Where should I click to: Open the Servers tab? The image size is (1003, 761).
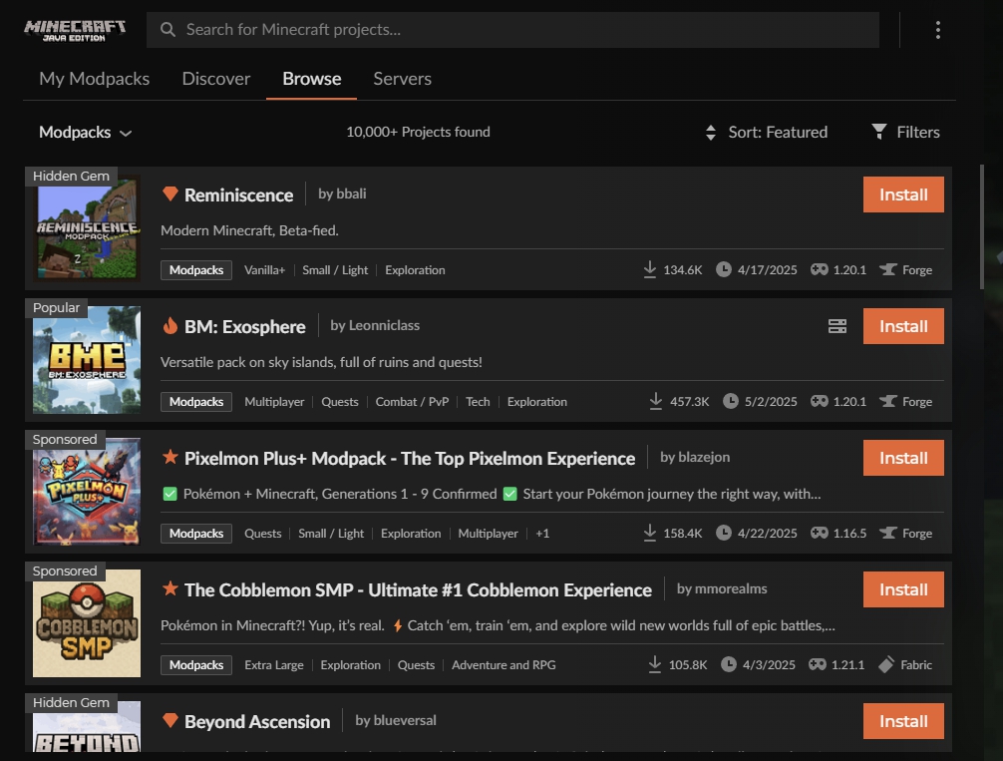tap(403, 79)
